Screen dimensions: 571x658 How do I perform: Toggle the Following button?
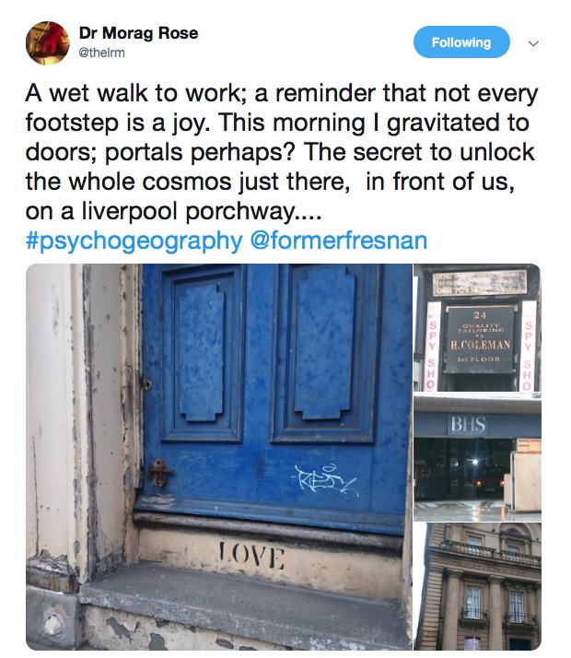(x=461, y=42)
